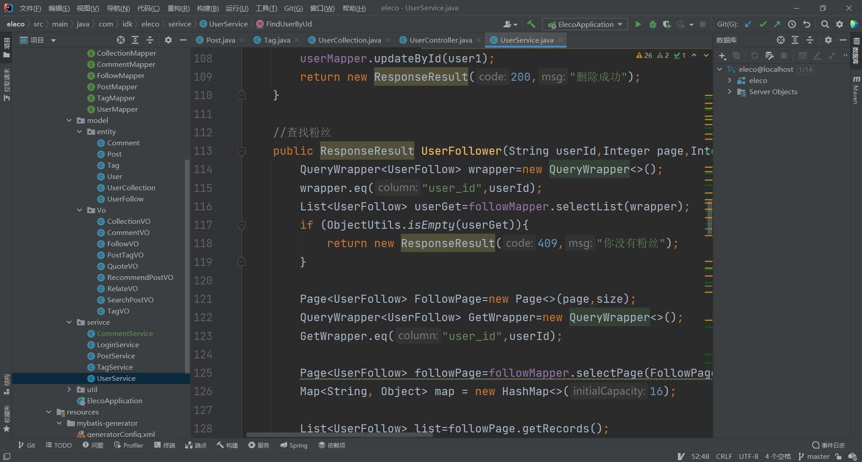Click CRLF line separator in status bar

click(x=724, y=456)
